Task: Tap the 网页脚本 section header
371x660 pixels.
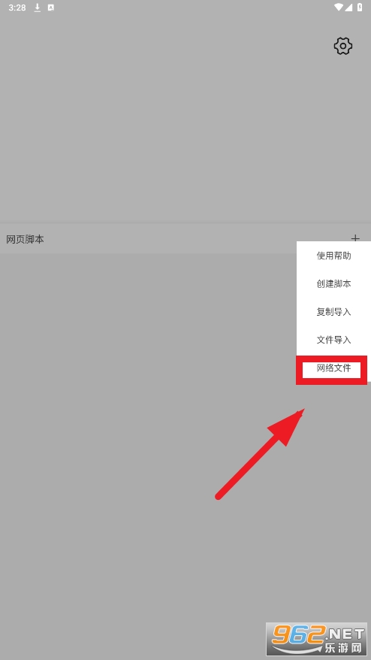Action: click(x=26, y=240)
